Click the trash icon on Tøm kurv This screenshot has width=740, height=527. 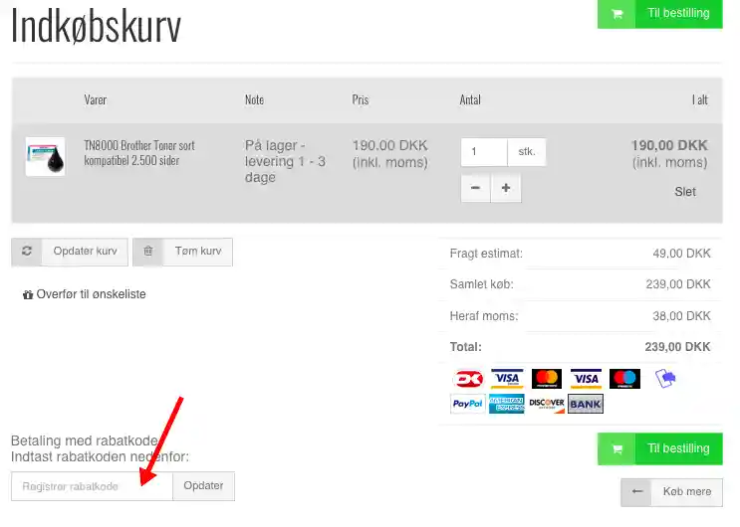[148, 252]
